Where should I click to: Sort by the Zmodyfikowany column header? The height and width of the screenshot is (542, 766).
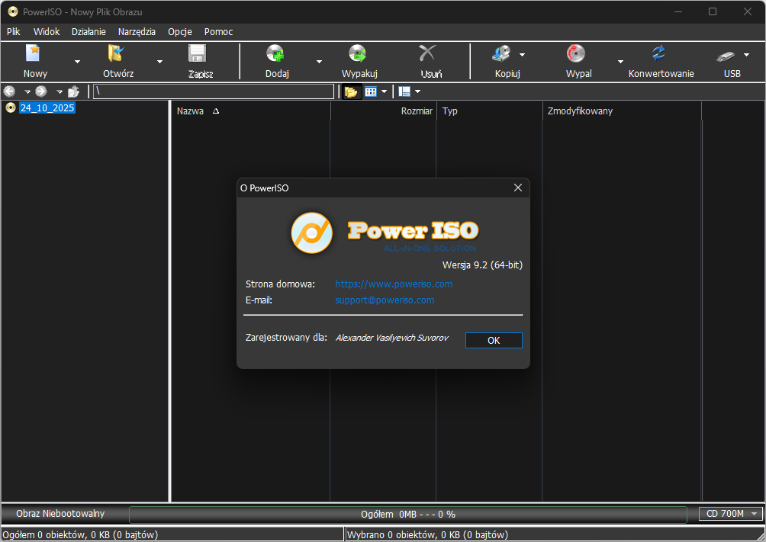[622, 111]
